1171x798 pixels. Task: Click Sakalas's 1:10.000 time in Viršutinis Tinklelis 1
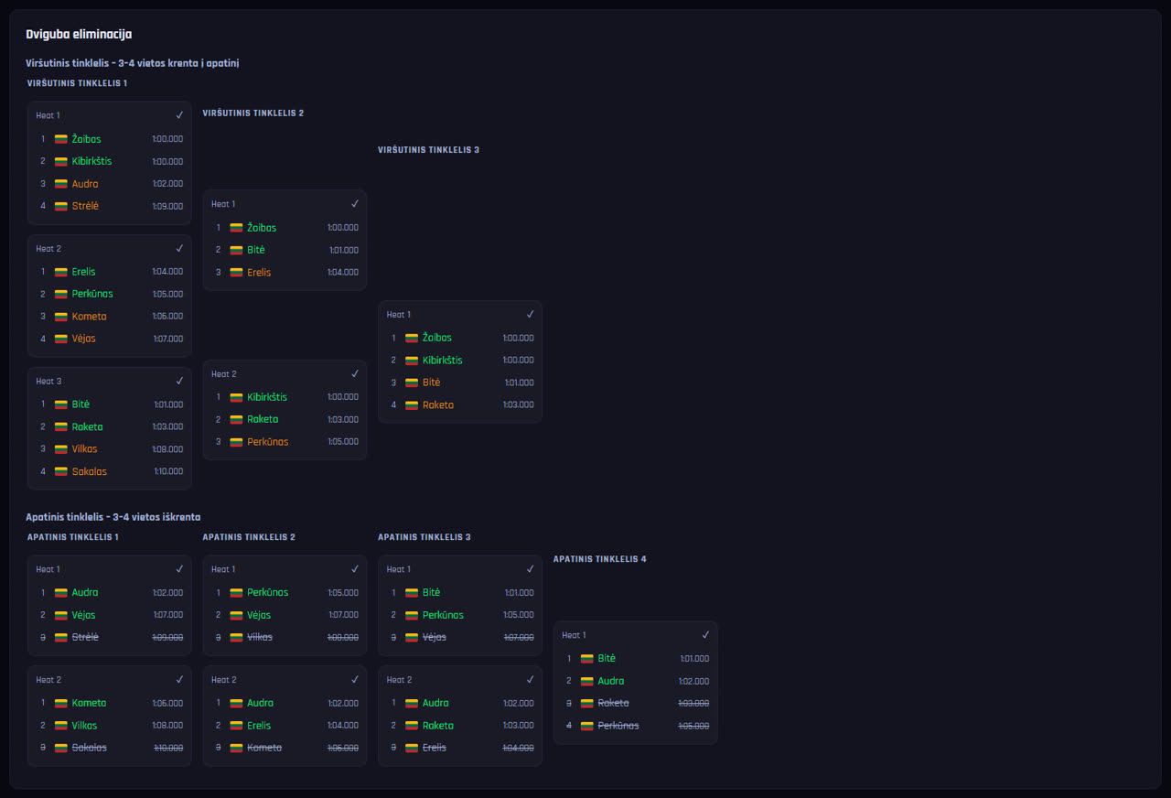pyautogui.click(x=168, y=472)
